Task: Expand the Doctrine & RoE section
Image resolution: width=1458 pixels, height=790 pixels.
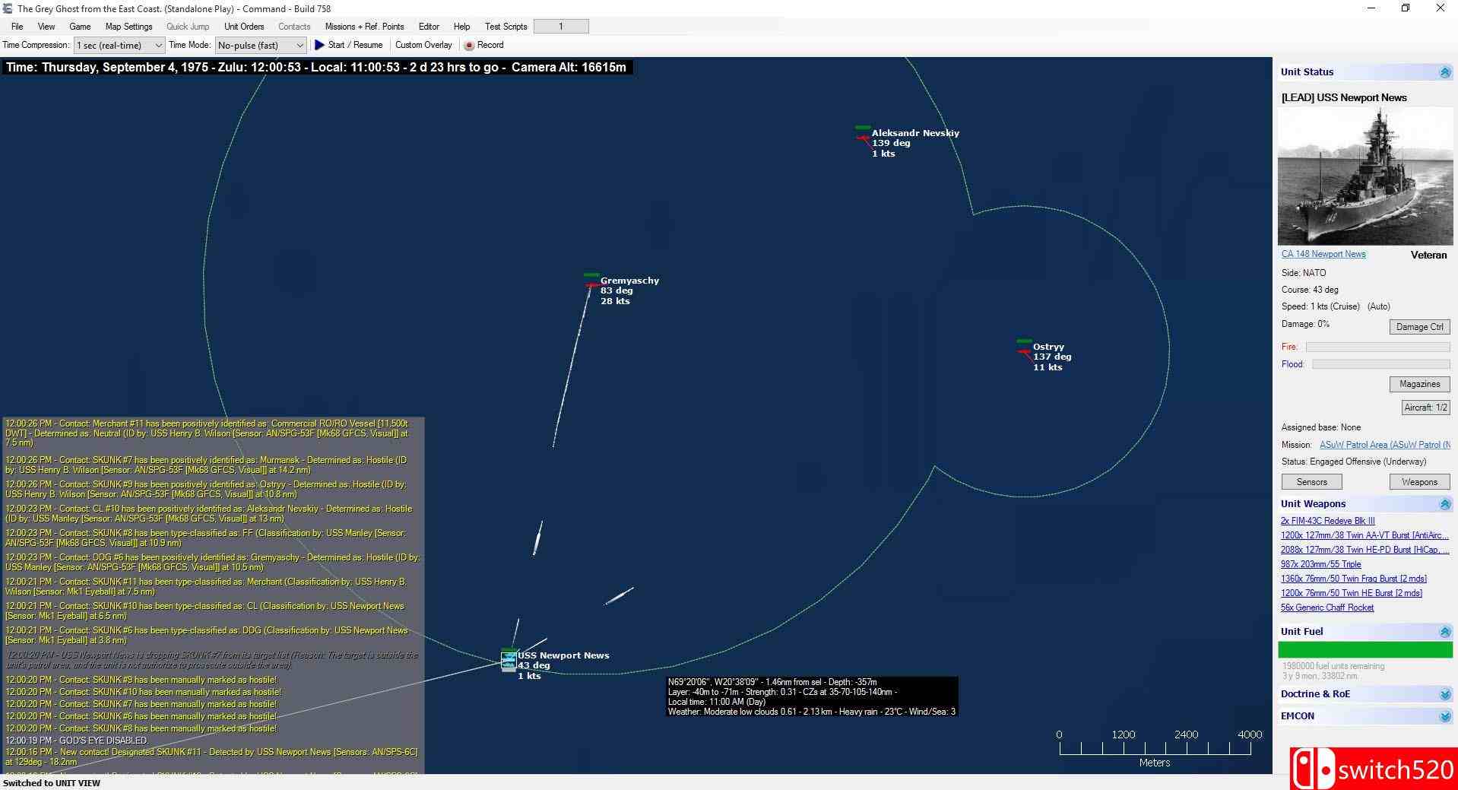Action: coord(1444,694)
